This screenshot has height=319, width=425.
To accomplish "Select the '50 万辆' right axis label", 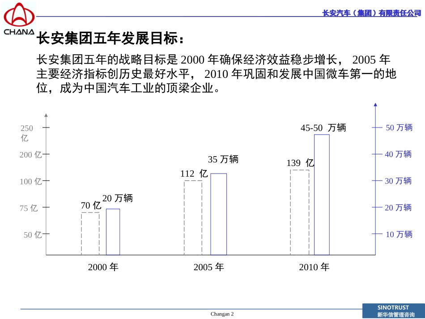I will (399, 128).
